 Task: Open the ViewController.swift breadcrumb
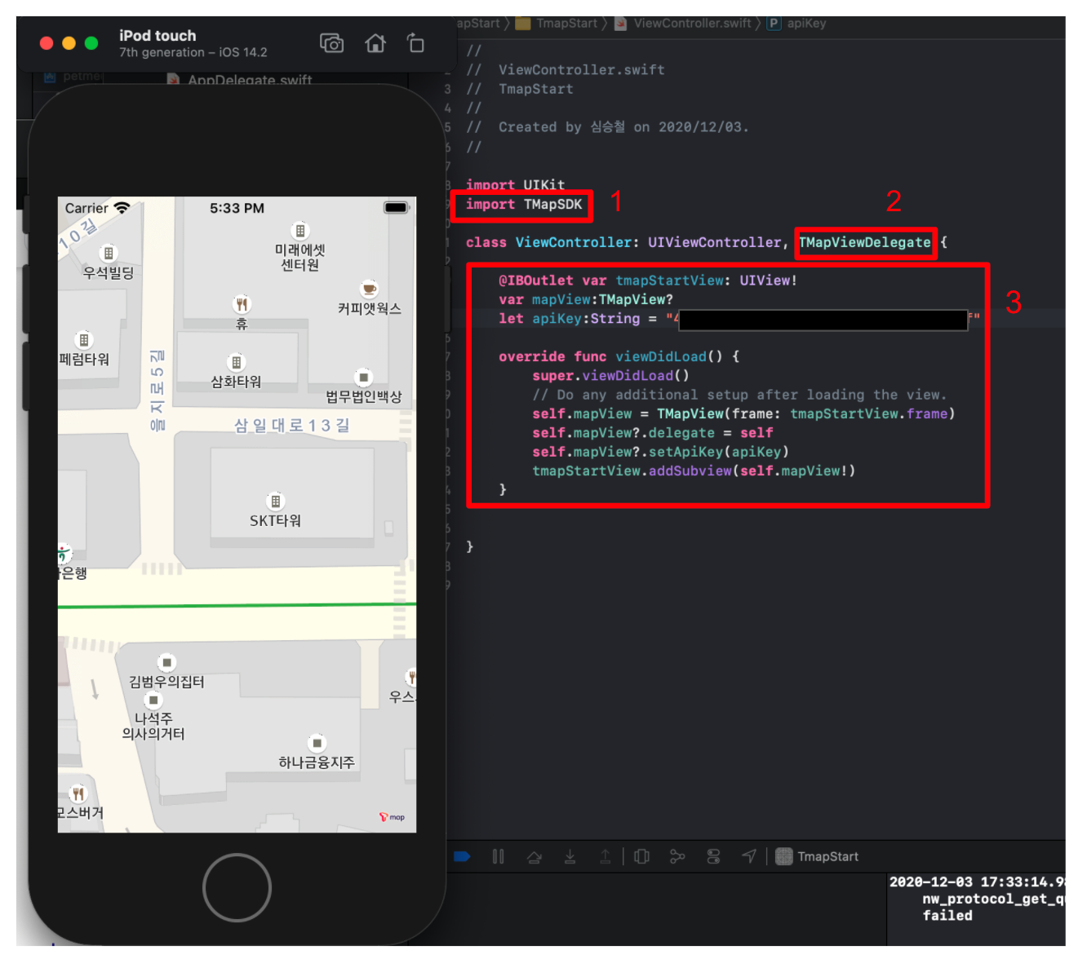(x=683, y=23)
